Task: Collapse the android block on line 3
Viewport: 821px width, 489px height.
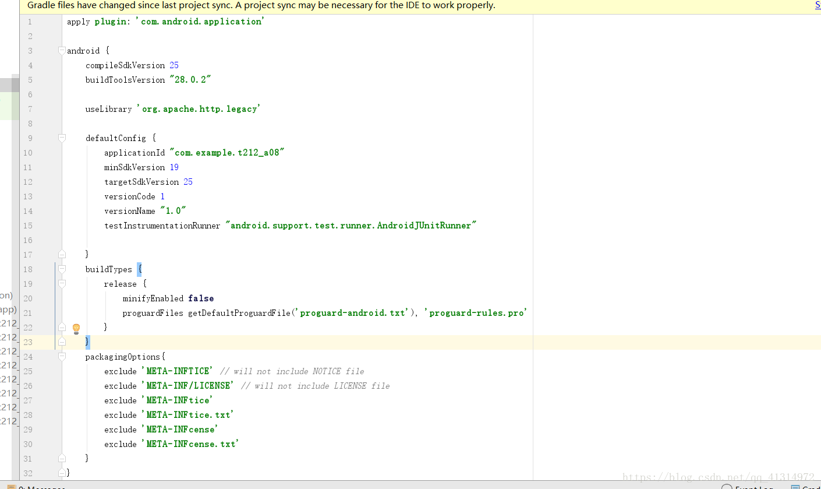Action: tap(62, 51)
